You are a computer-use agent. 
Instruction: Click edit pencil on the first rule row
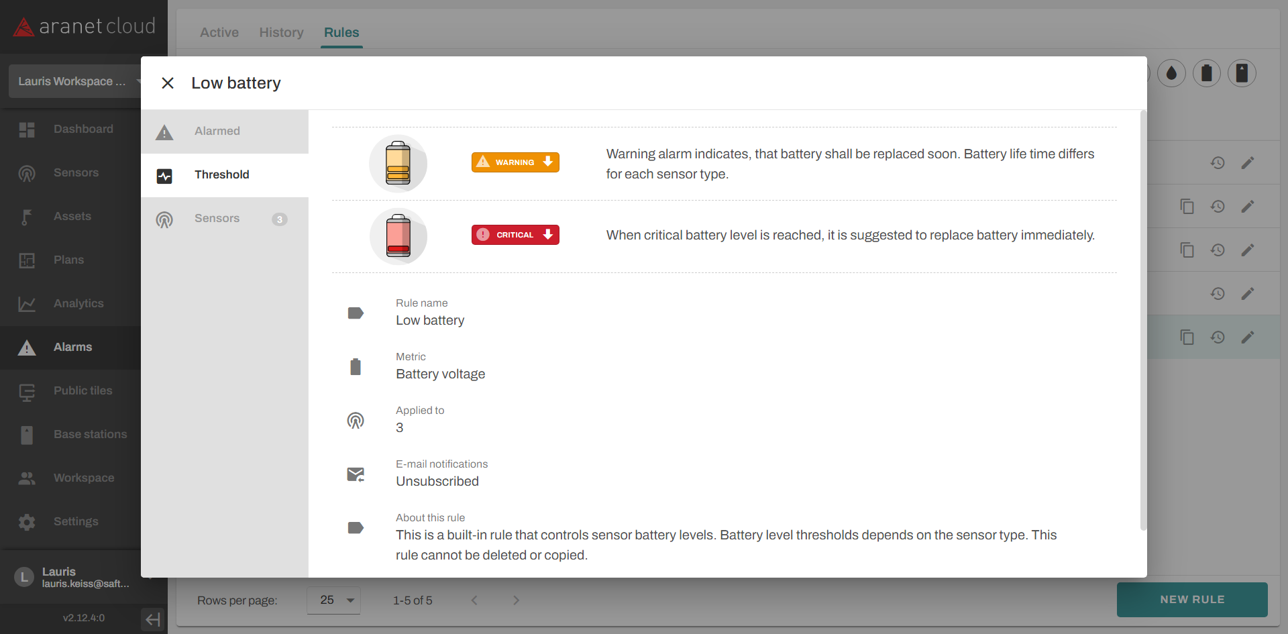[x=1247, y=162]
